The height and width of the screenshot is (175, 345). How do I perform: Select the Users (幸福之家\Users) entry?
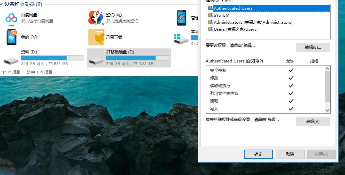click(236, 29)
